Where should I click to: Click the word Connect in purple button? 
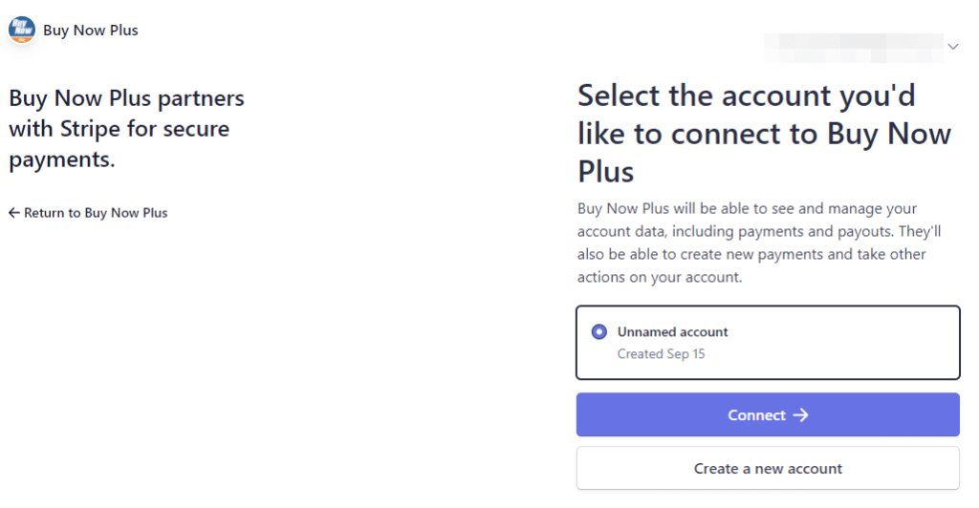pyautogui.click(x=757, y=415)
